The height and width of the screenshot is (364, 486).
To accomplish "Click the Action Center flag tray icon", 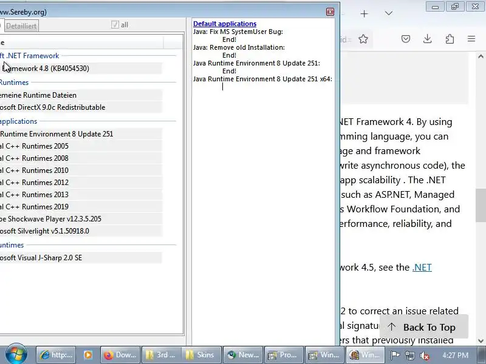I will tap(395, 356).
